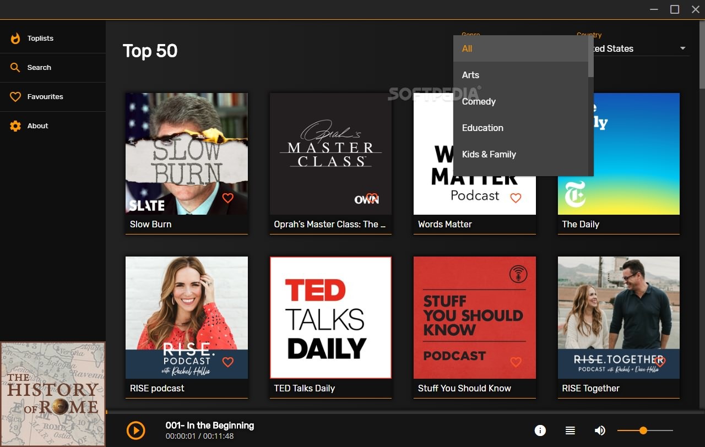This screenshot has height=447, width=705.
Task: Choose the Education genre
Action: pyautogui.click(x=520, y=128)
